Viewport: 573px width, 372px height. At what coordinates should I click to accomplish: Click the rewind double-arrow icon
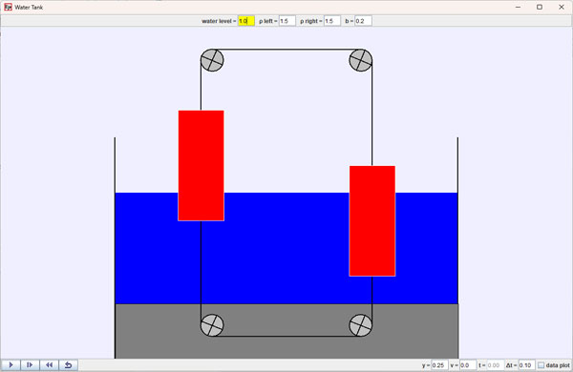(x=49, y=364)
